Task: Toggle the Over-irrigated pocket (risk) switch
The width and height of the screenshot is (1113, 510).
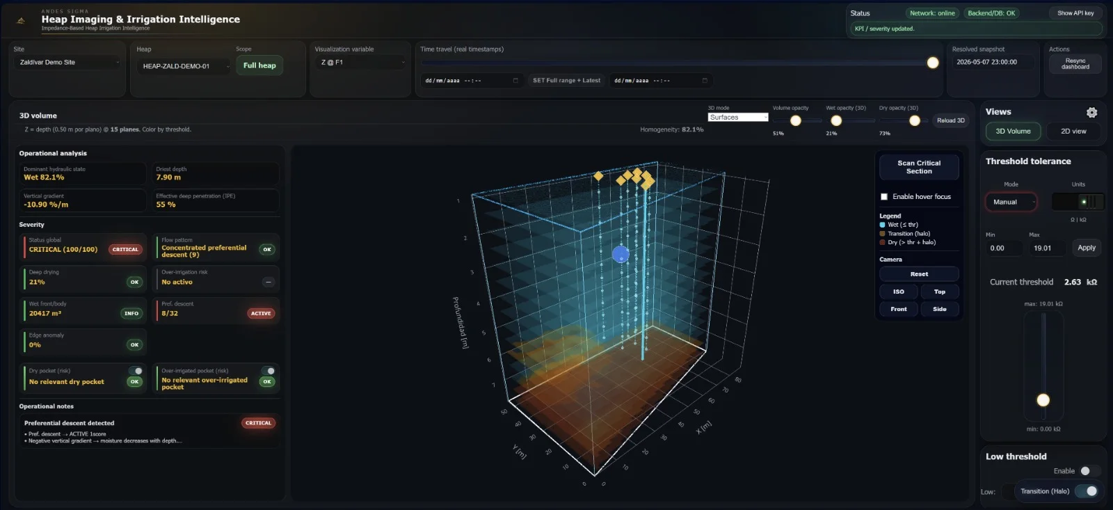Action: coord(268,371)
